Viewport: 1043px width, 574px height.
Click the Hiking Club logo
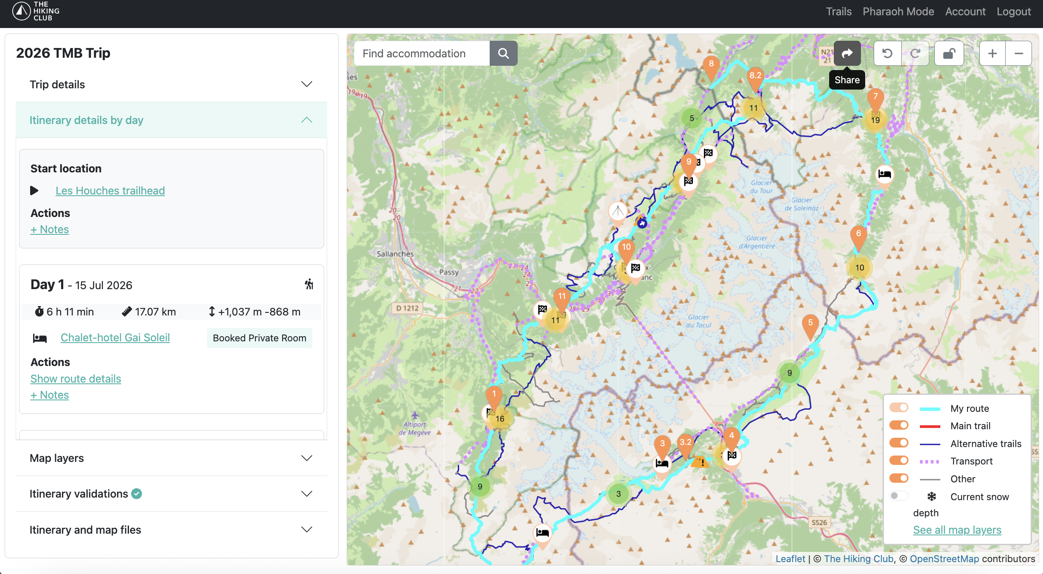(x=36, y=11)
